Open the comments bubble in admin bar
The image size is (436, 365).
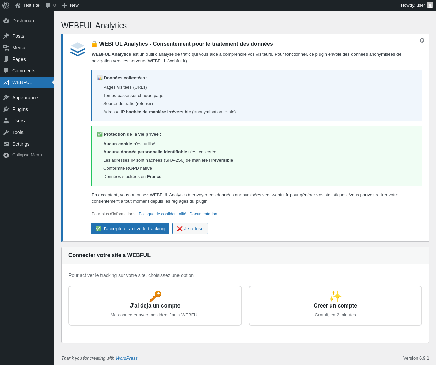(x=48, y=5)
